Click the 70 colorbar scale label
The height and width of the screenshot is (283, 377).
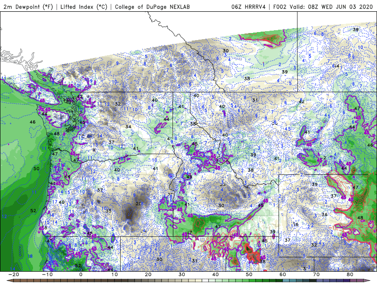click(x=316, y=275)
